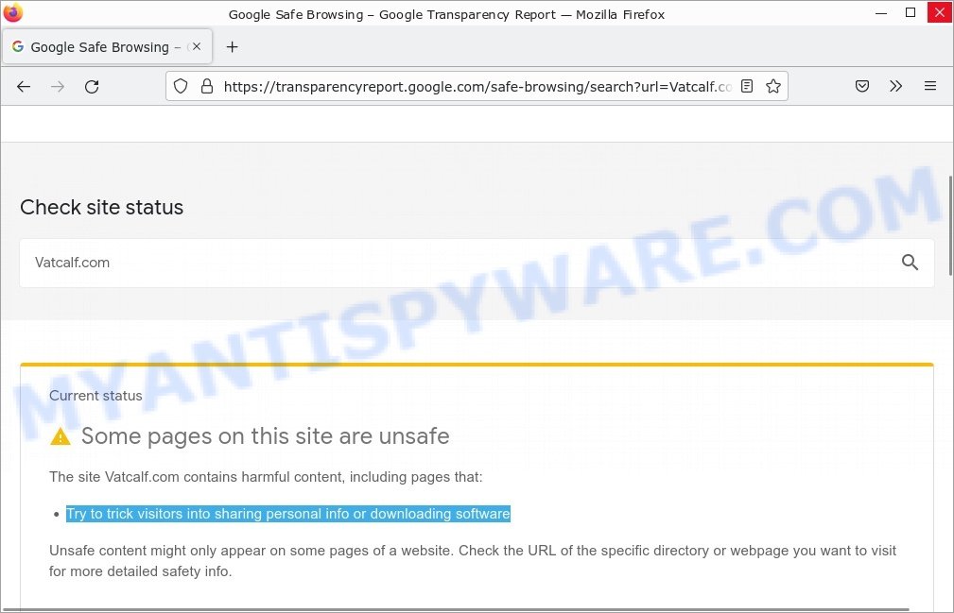
Task: Bookmark this page with the star
Action: coord(773,86)
